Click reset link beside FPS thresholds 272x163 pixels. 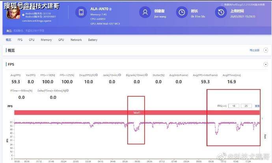tap(257, 106)
